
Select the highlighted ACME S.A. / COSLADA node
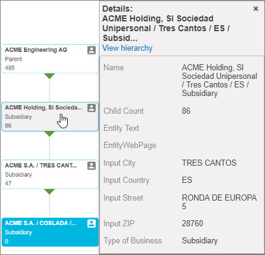point(50,232)
